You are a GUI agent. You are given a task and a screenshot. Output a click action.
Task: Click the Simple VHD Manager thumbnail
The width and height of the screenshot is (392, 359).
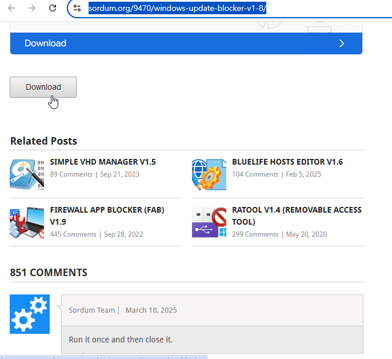27,174
